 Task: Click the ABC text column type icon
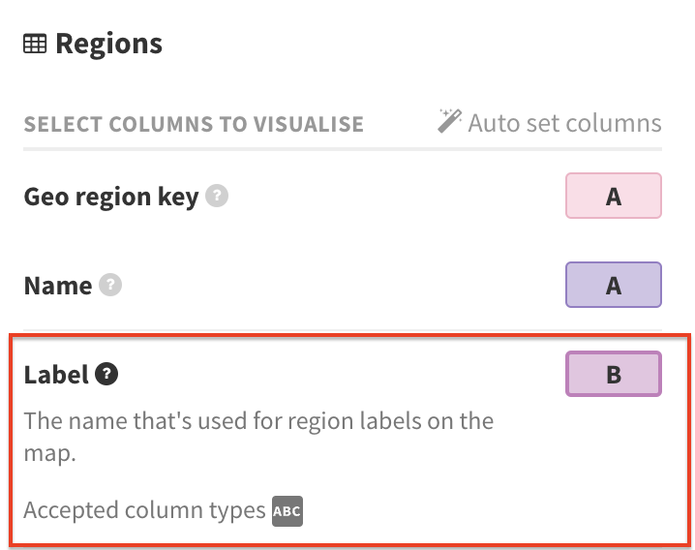pos(287,510)
